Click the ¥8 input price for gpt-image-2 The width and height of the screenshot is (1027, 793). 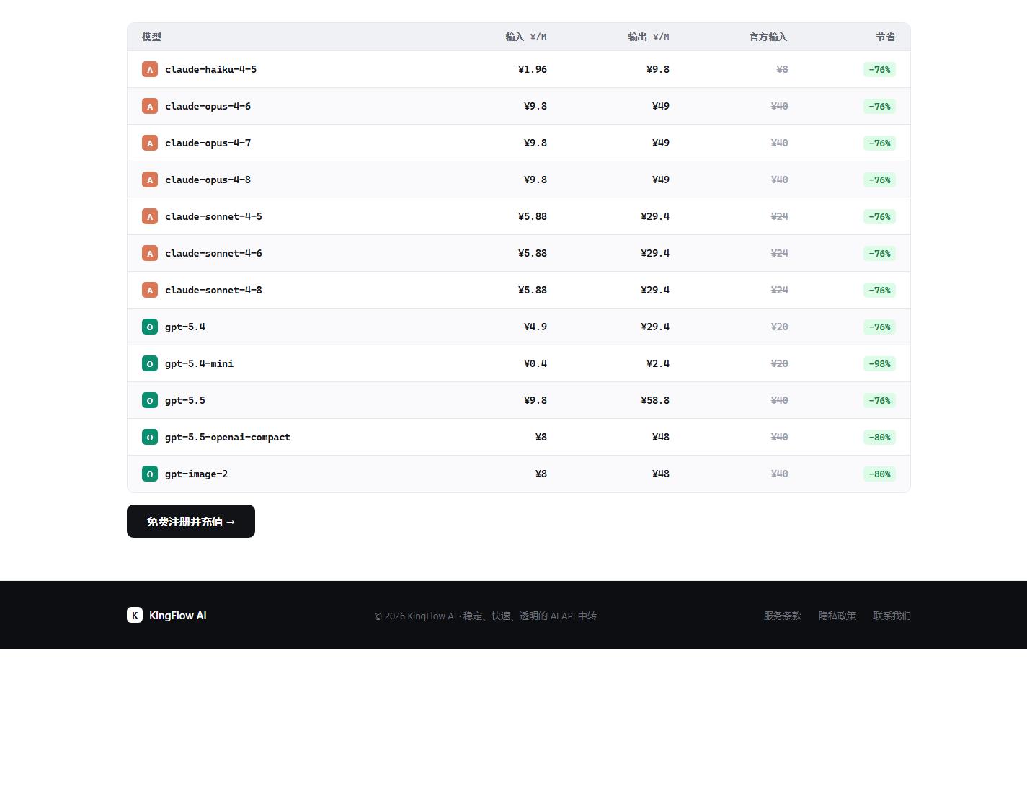[541, 474]
